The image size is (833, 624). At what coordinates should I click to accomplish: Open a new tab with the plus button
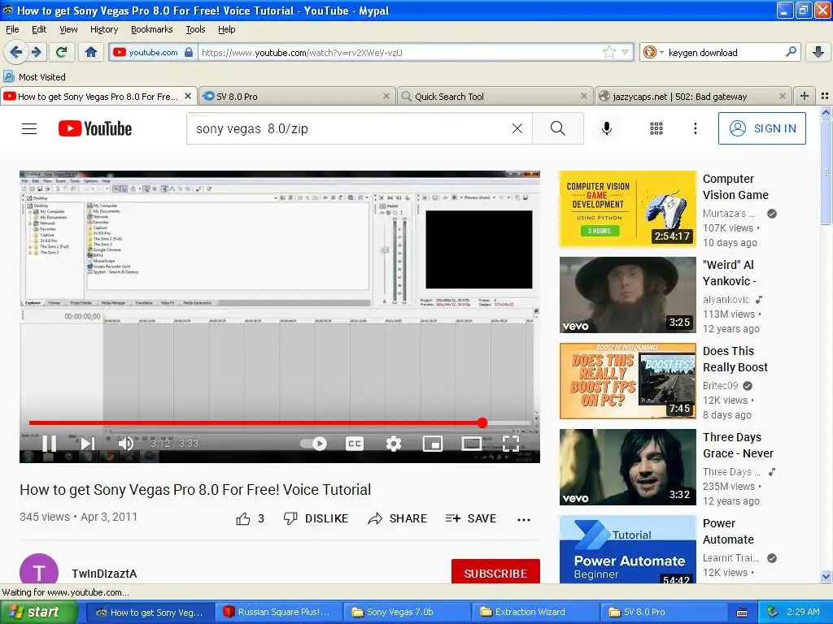805,96
